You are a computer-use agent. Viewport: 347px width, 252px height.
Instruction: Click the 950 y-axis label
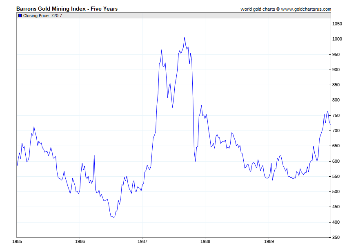[x=336, y=54]
